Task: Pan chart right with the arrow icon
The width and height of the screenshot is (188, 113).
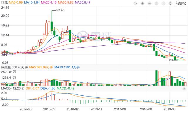Action: [x=163, y=3]
